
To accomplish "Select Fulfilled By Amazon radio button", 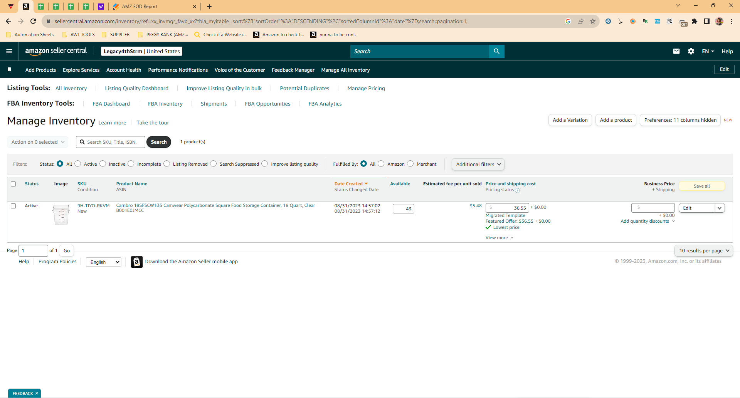I will point(381,164).
